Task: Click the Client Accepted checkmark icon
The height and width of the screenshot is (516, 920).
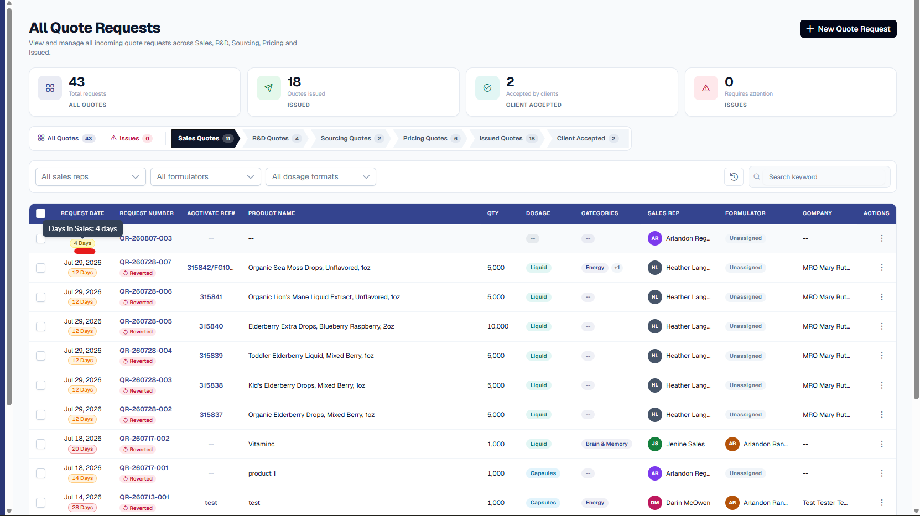Action: pyautogui.click(x=487, y=88)
